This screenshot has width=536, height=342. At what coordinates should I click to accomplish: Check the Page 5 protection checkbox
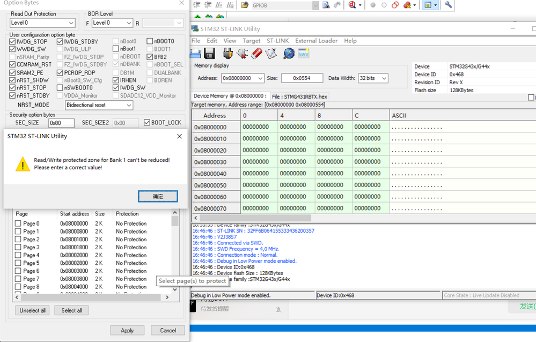(18, 263)
